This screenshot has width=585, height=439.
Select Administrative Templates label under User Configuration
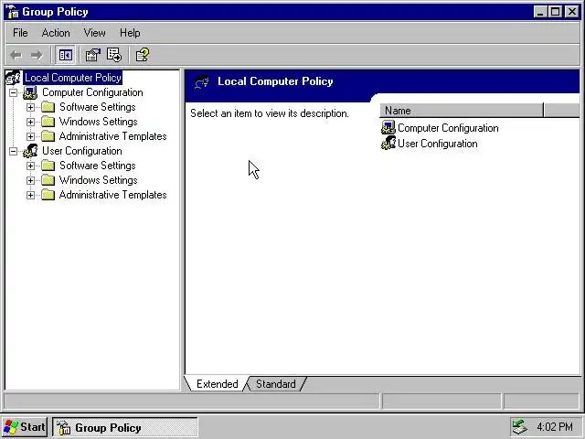click(x=113, y=195)
